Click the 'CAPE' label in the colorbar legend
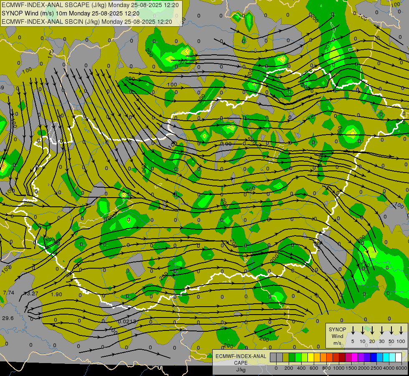The width and height of the screenshot is (409, 376). [241, 363]
